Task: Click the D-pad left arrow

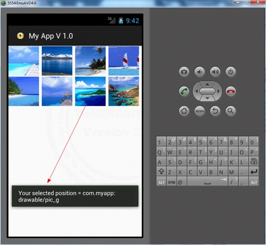Action: click(196, 91)
